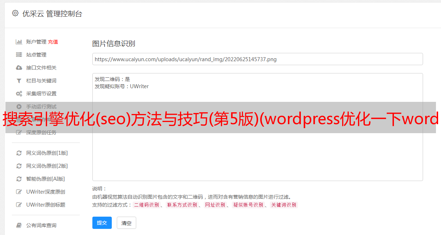Click the refresh icon for 智能伪原创[AI版]
Image resolution: width=441 pixels, height=235 pixels.
coord(19,179)
